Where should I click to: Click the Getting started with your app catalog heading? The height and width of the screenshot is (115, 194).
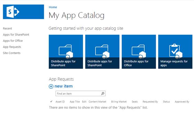86,28
